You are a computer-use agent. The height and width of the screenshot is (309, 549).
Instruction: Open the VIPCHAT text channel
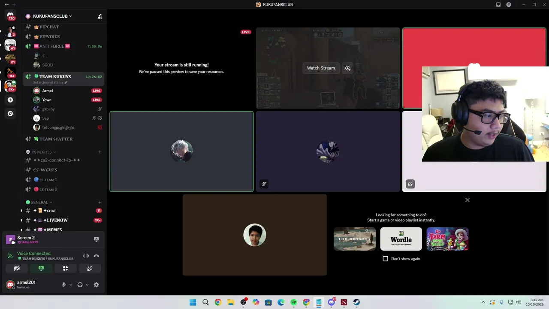[63, 27]
